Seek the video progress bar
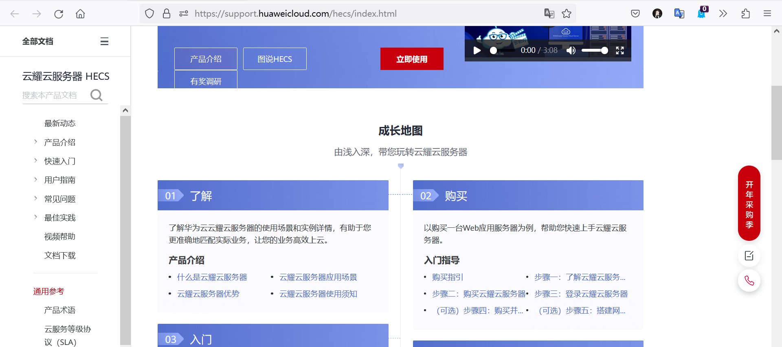Screen dimensions: 782x347 tap(502, 50)
